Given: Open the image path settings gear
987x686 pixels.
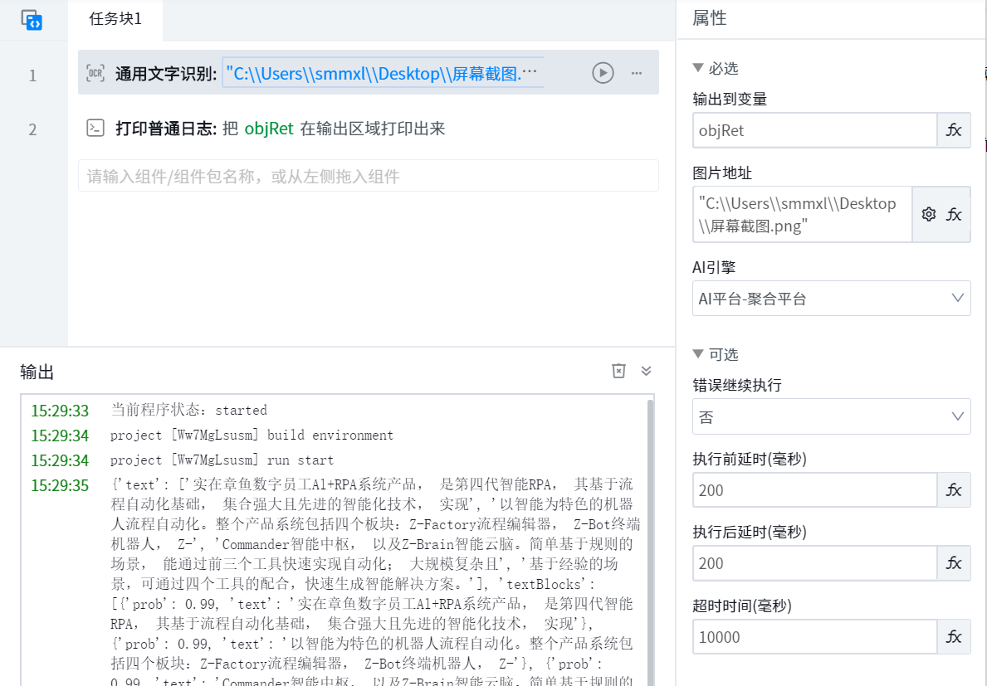Looking at the screenshot, I should [929, 214].
